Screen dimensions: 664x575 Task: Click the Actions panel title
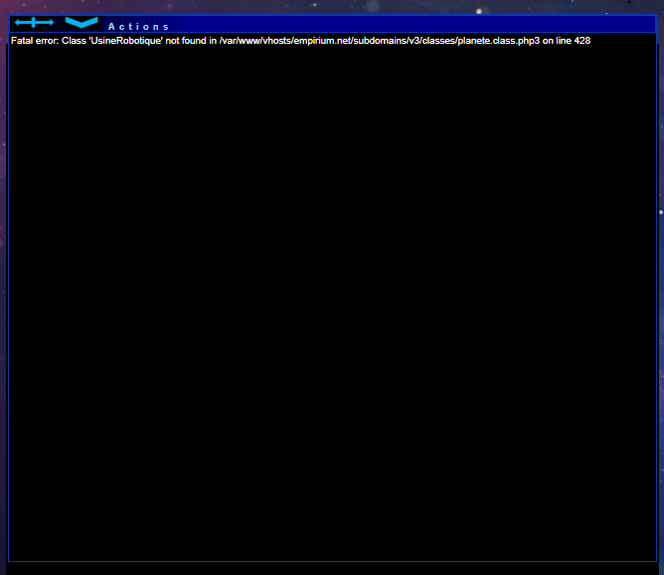coord(138,27)
